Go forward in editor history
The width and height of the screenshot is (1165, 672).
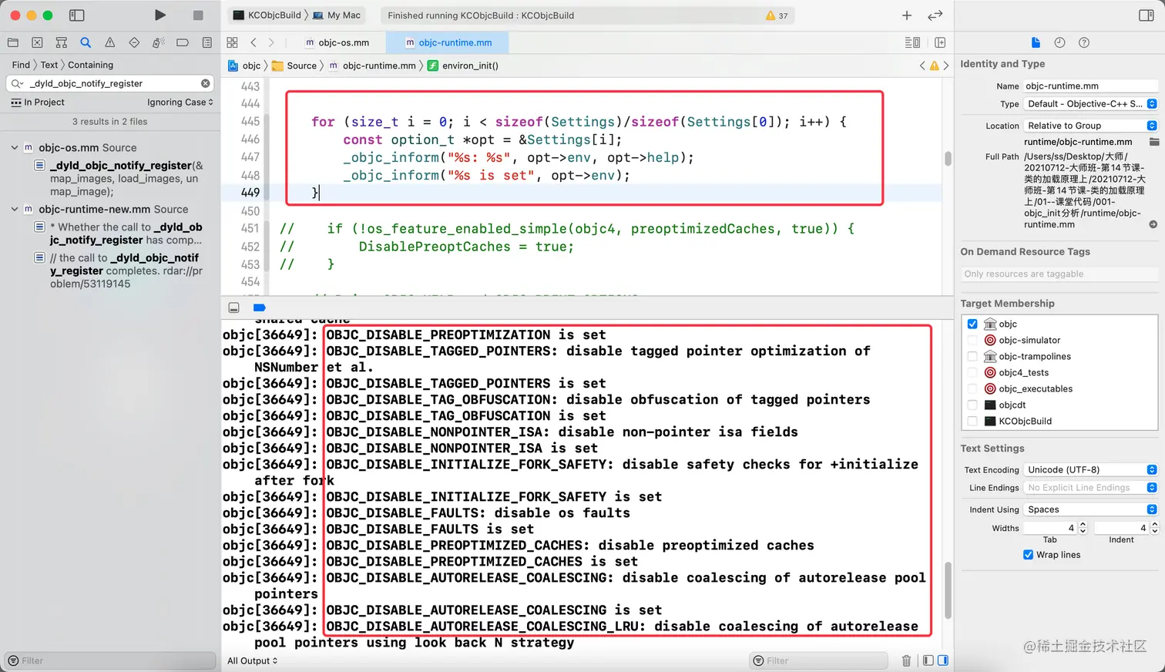point(271,43)
